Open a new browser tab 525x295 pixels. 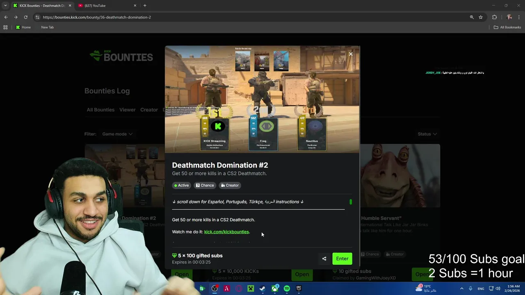pos(145,6)
